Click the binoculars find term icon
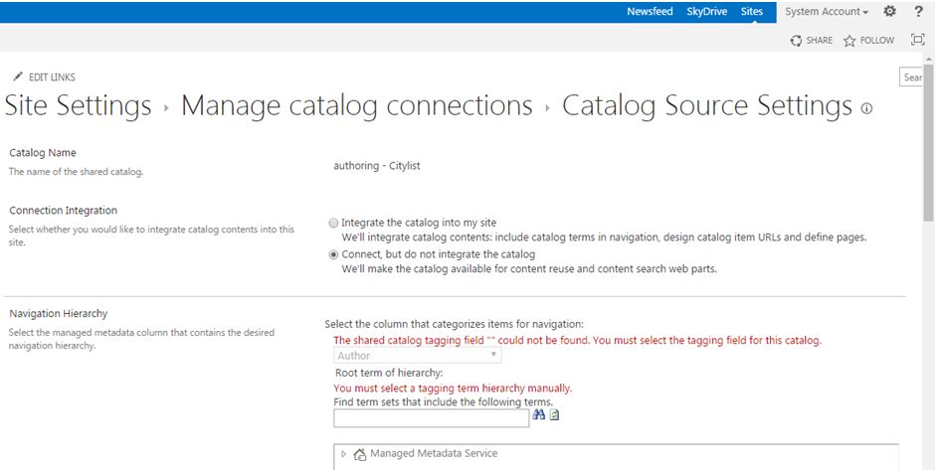The image size is (937, 470). point(539,415)
